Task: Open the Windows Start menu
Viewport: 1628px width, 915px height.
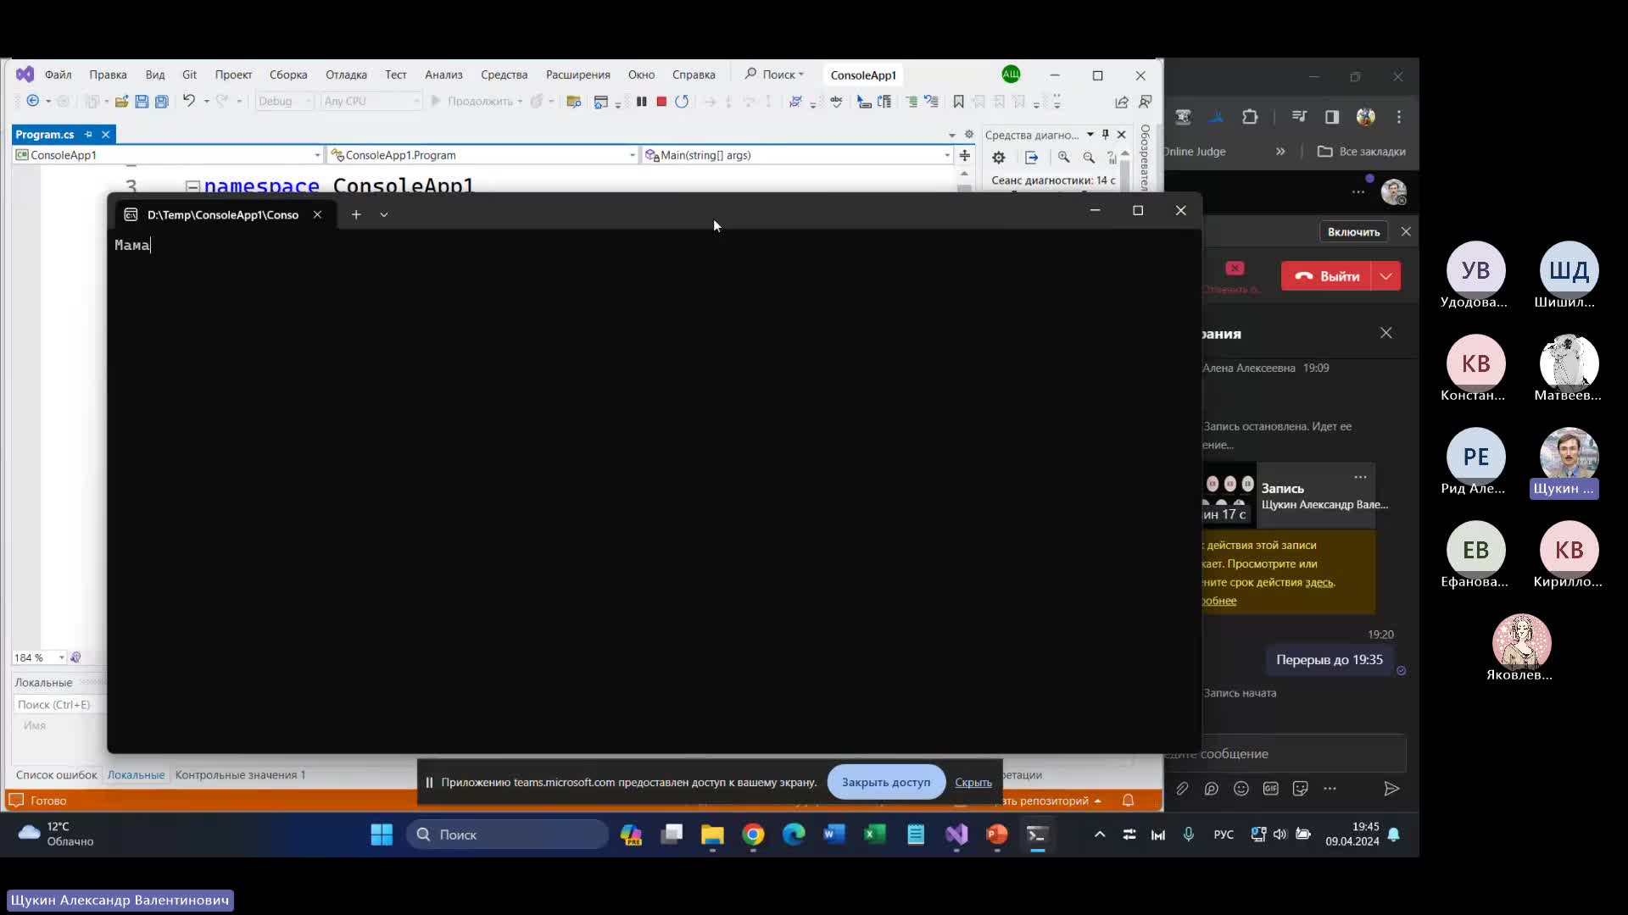Action: 382,835
